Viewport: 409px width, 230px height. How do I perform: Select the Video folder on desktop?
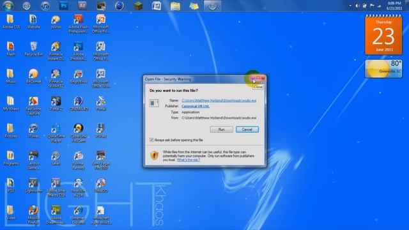11,213
